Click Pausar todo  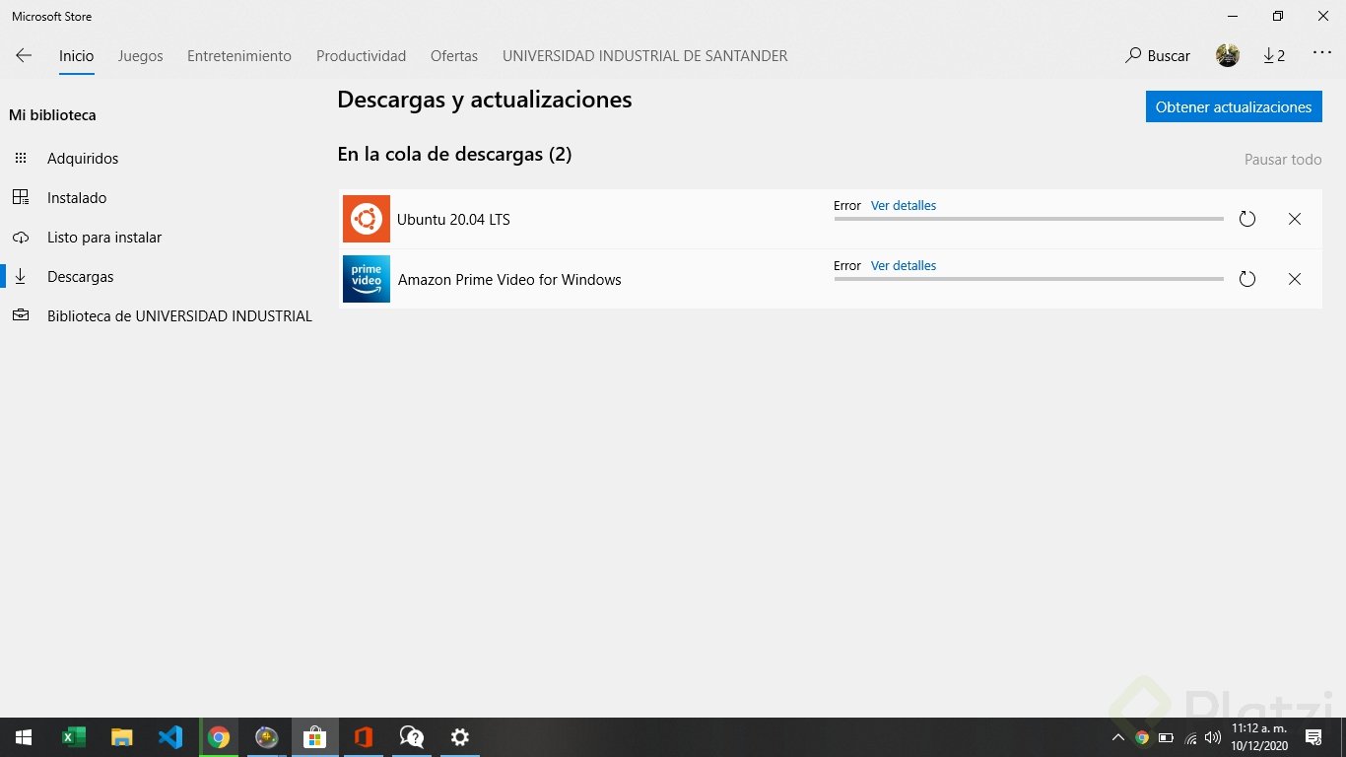click(1283, 160)
